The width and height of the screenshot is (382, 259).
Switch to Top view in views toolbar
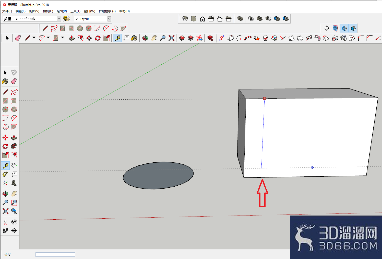(194, 19)
